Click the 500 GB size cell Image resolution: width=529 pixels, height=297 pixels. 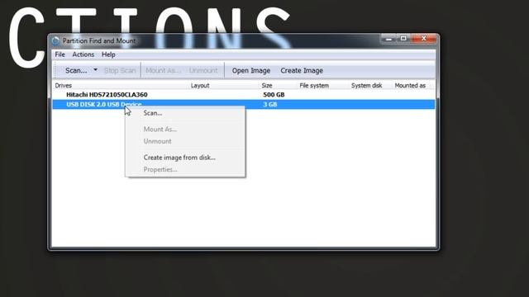pos(274,95)
